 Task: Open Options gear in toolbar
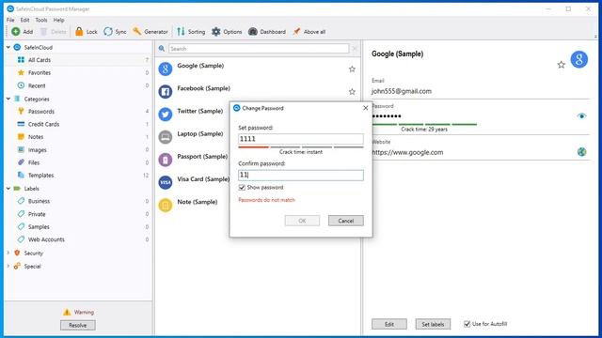227,32
